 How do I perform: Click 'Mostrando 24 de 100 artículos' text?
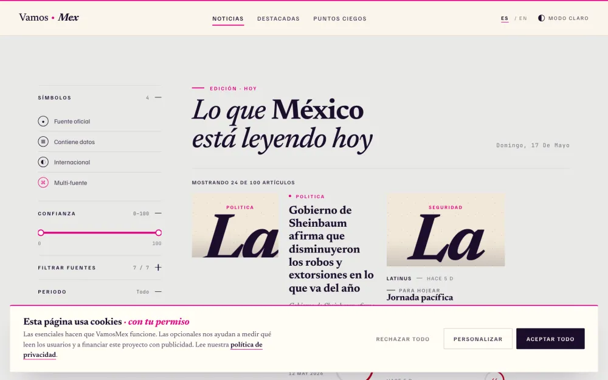pyautogui.click(x=243, y=182)
